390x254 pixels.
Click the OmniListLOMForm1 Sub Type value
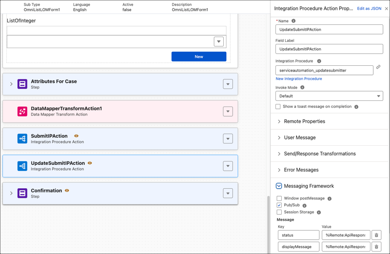coord(42,10)
